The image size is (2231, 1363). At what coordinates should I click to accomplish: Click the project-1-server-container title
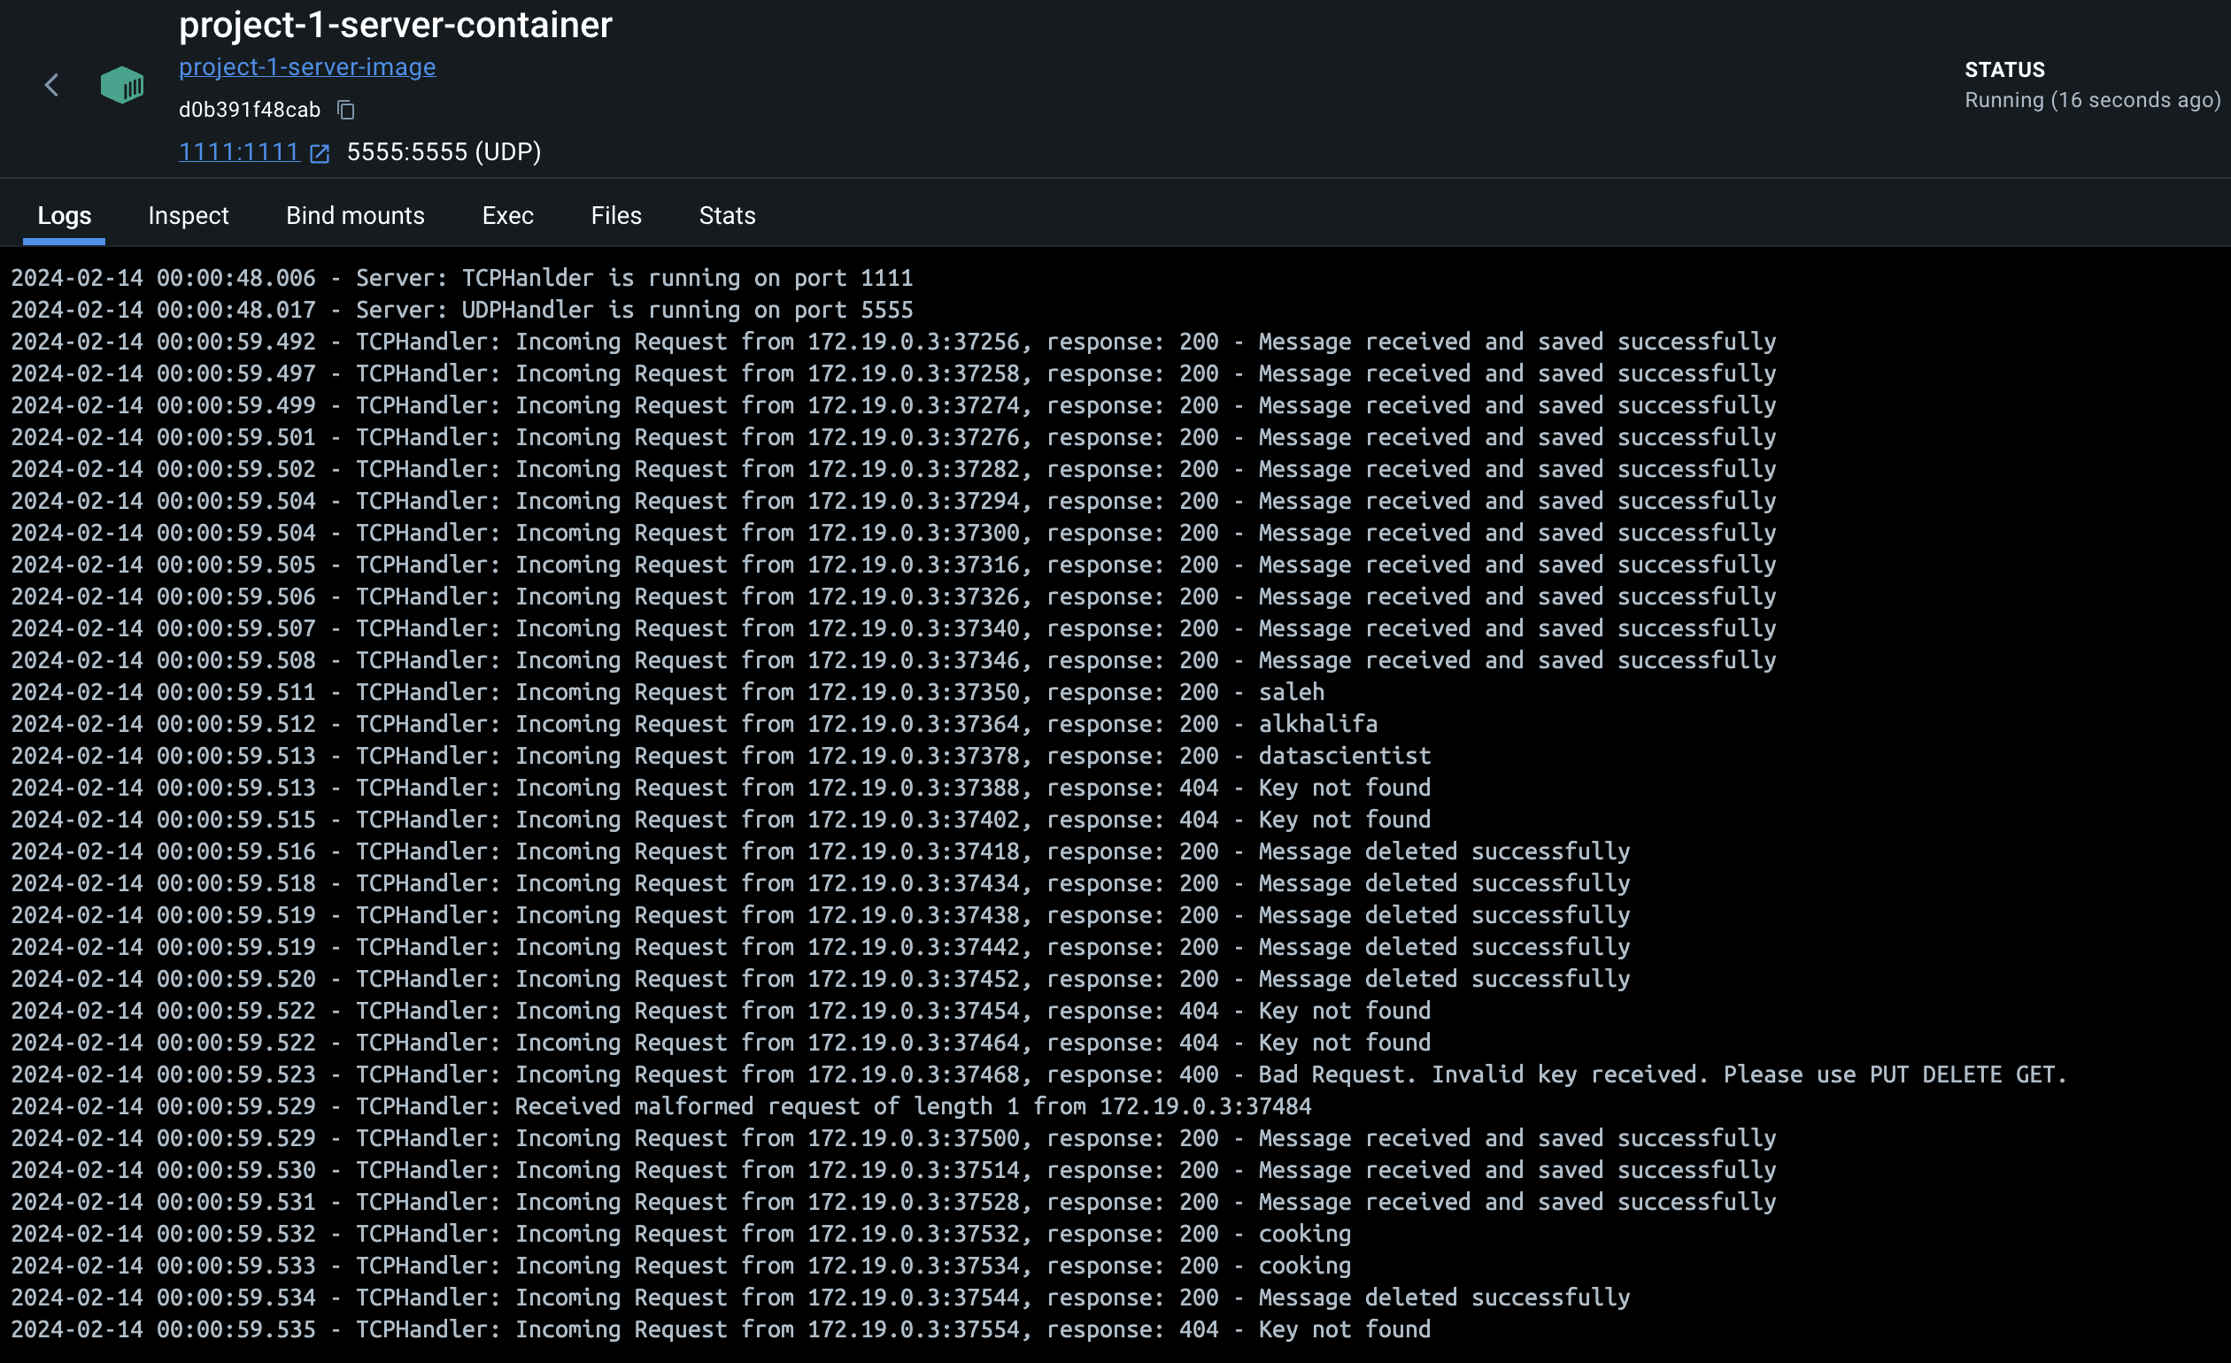[x=395, y=26]
